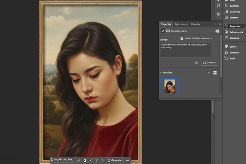246x164 pixels.
Task: Expand hidden panel tabs with double-arrow
Action: click(215, 24)
